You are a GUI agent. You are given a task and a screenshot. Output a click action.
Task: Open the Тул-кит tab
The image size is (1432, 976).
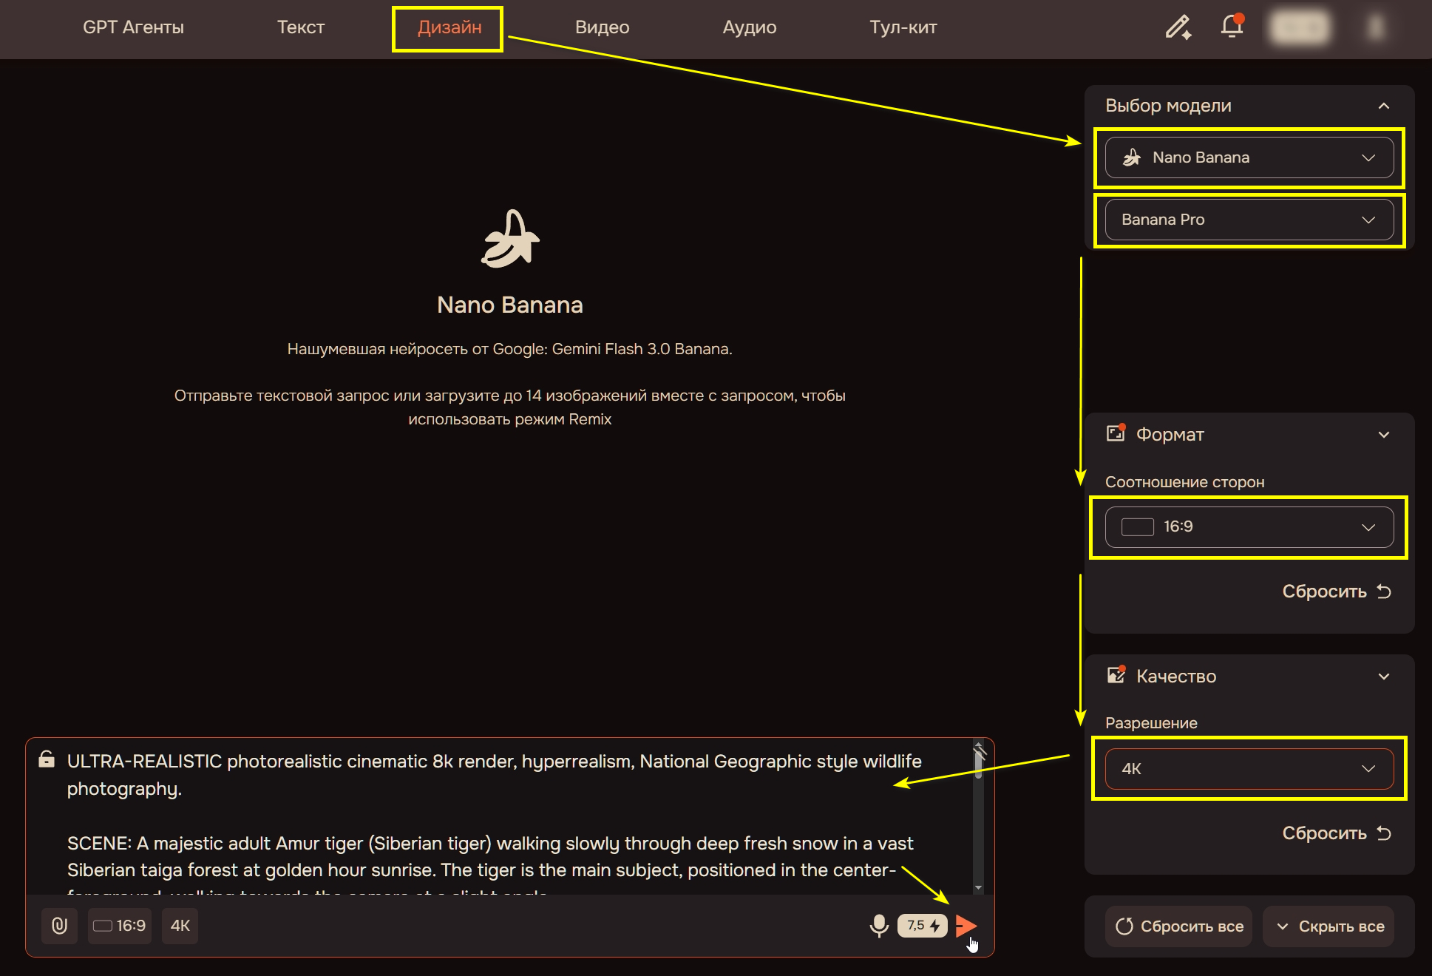point(903,27)
